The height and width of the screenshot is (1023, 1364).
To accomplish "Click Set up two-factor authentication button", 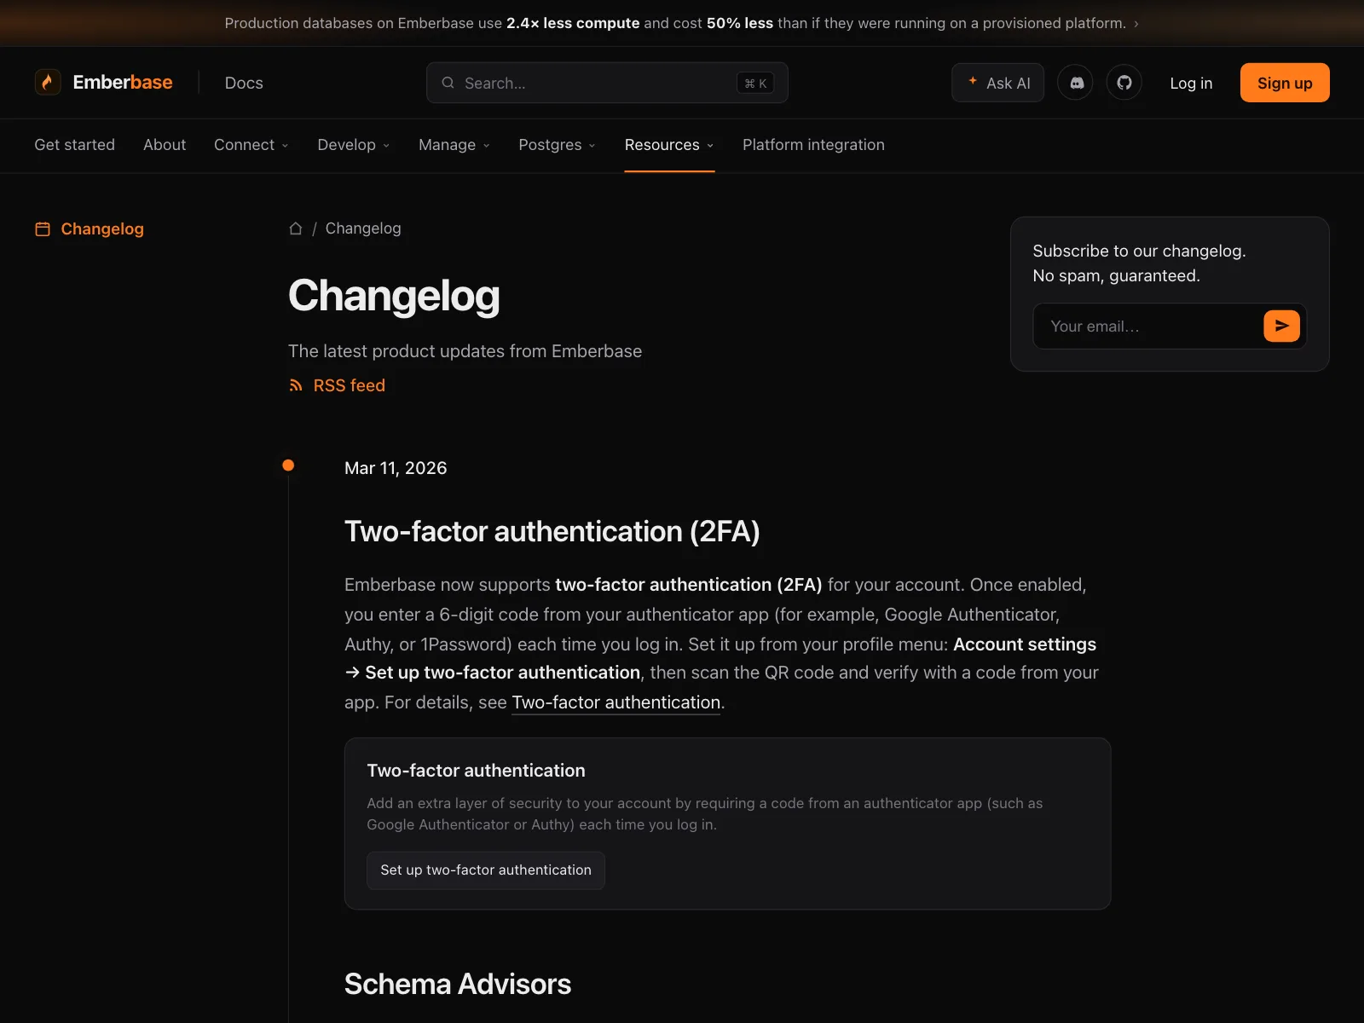I will pyautogui.click(x=486, y=870).
